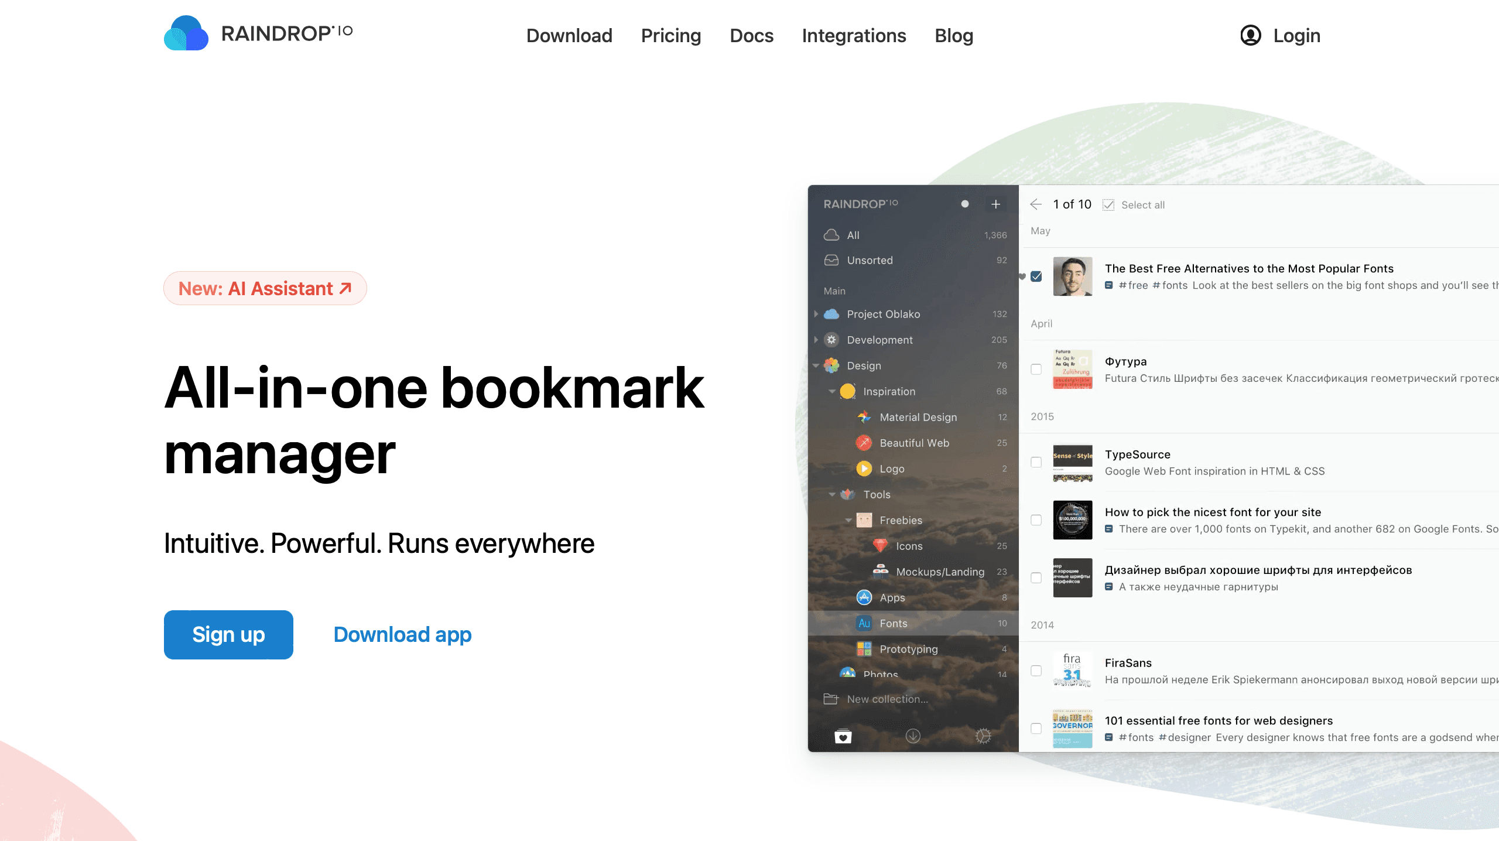Click the #designer tag on 101 essential fonts

(1185, 737)
